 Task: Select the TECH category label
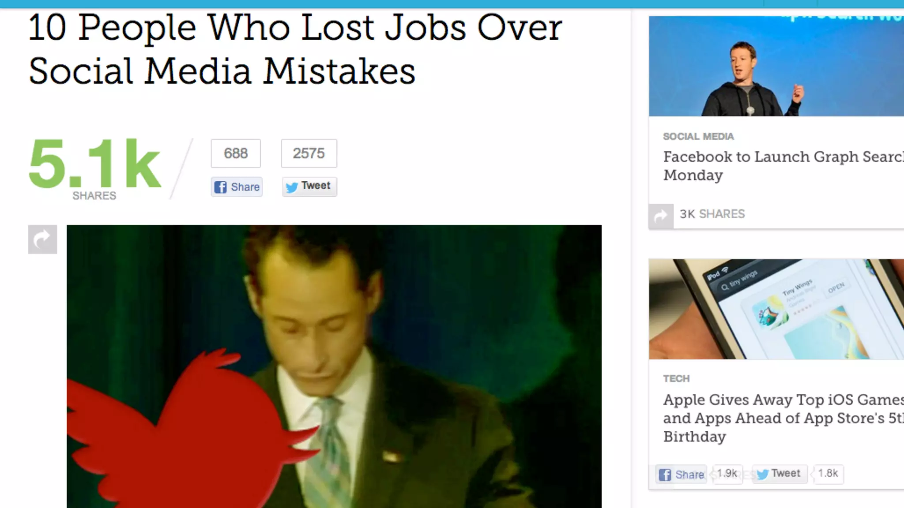point(676,379)
